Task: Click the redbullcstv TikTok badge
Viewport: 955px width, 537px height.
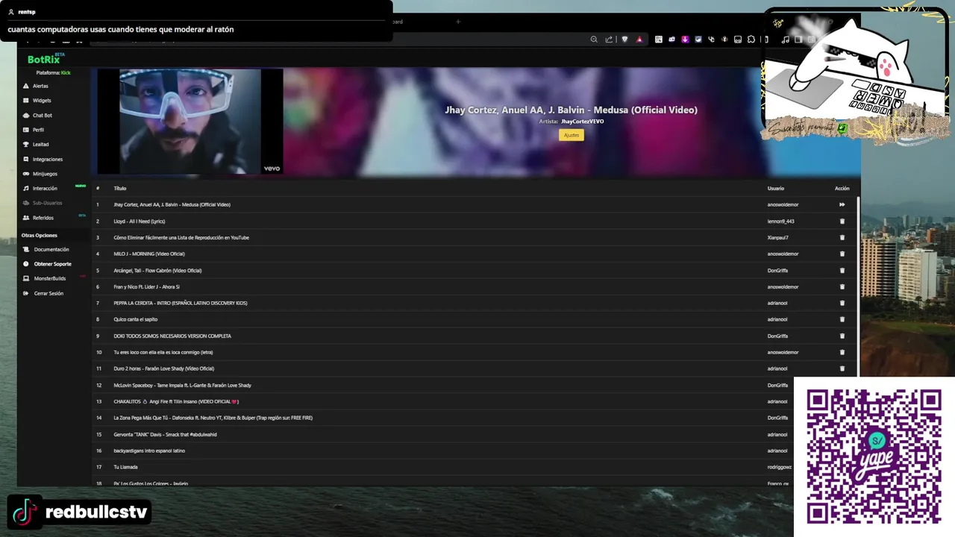Action: 80,512
